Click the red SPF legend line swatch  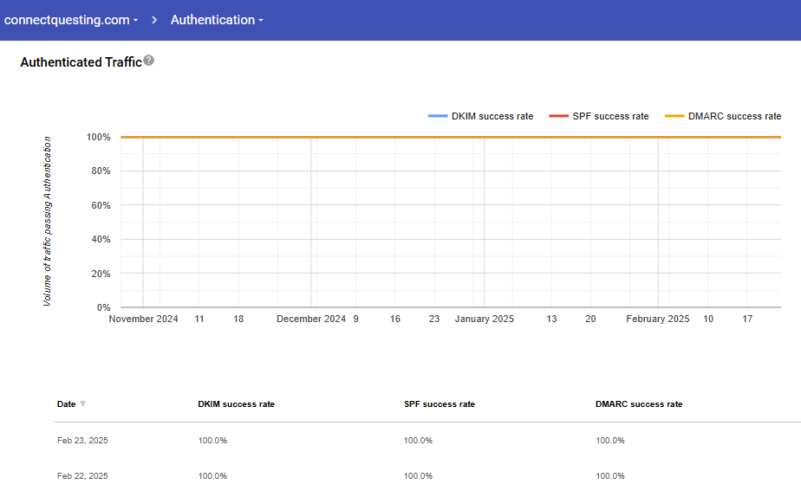coord(558,116)
